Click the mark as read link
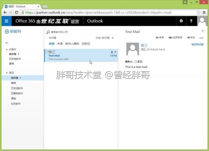This screenshot has height=151, width=209. (197, 44)
